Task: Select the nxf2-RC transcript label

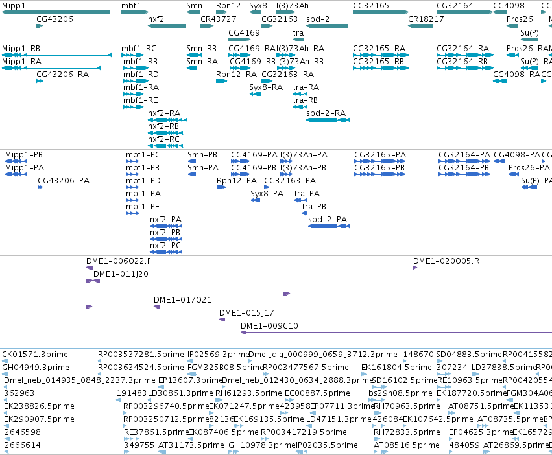Action: point(163,139)
